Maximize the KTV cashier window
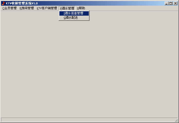This screenshot has height=123, width=179. pos(171,3)
